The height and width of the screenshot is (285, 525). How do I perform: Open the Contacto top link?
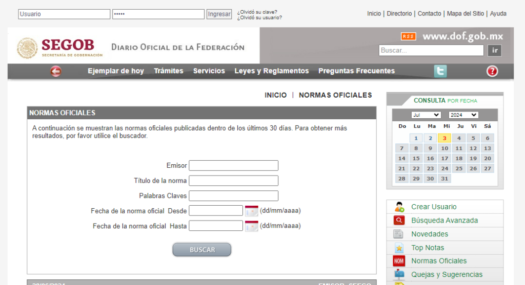click(429, 14)
